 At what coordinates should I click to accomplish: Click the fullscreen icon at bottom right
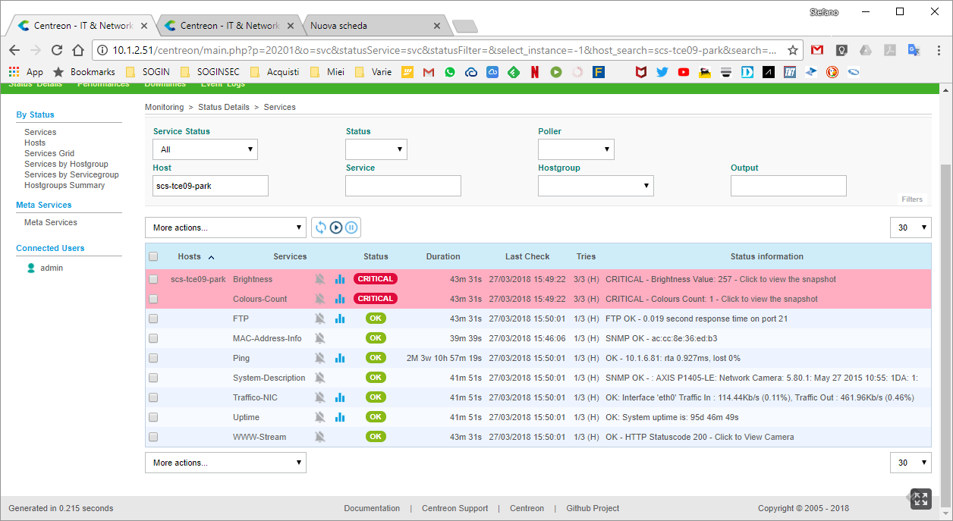pos(920,498)
